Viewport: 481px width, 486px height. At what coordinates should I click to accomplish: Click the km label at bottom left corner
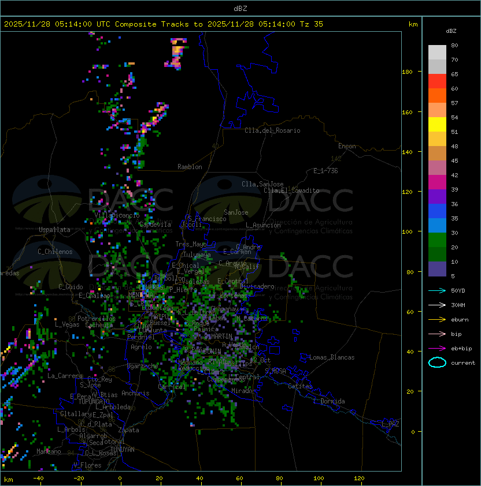coord(9,480)
